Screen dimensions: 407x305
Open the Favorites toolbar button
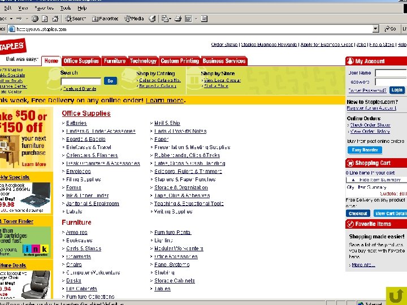[105, 19]
